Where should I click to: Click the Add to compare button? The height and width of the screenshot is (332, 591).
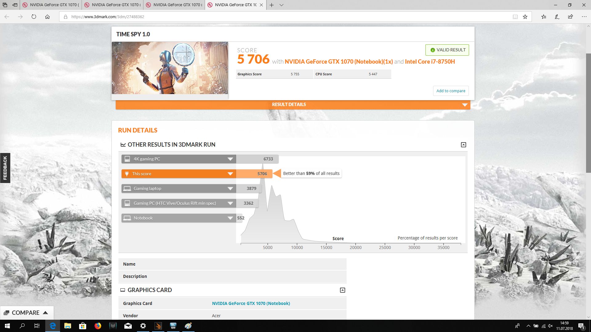pos(451,91)
